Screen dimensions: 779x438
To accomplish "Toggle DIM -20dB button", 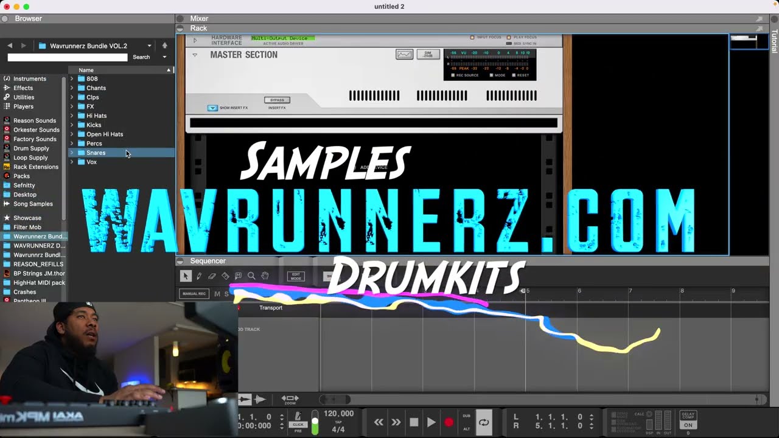I will 428,54.
